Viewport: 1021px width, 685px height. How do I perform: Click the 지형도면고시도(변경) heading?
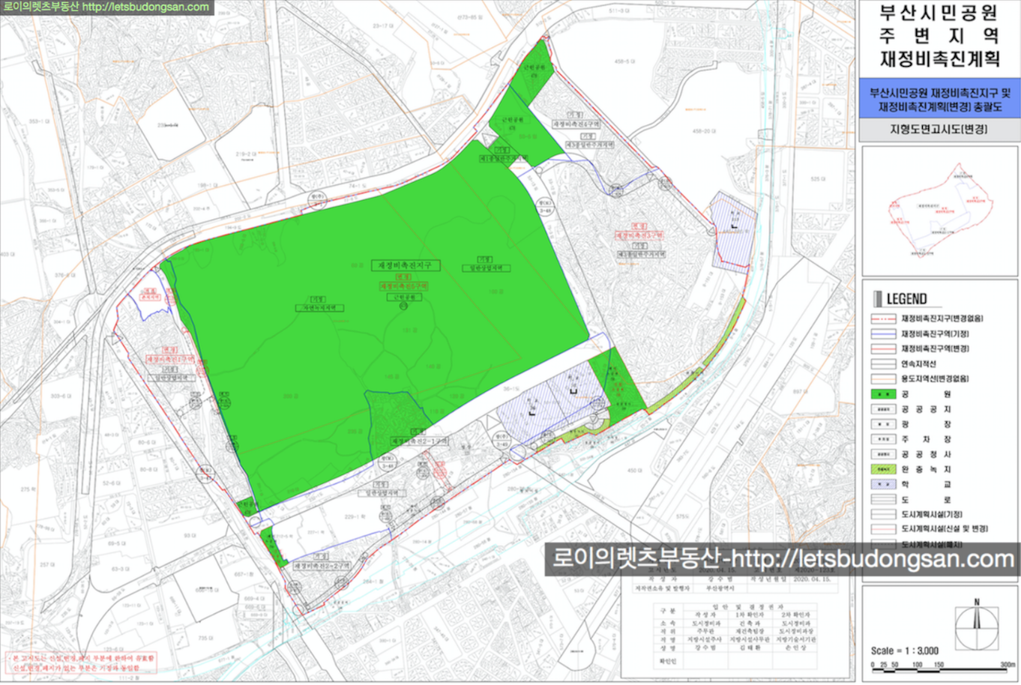[939, 129]
